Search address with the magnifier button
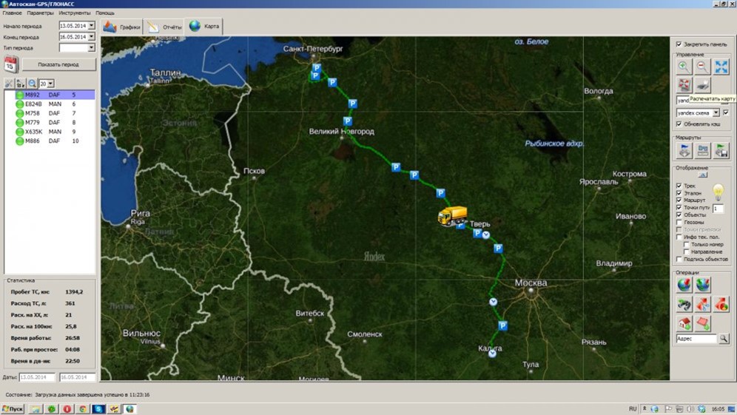 tap(724, 338)
